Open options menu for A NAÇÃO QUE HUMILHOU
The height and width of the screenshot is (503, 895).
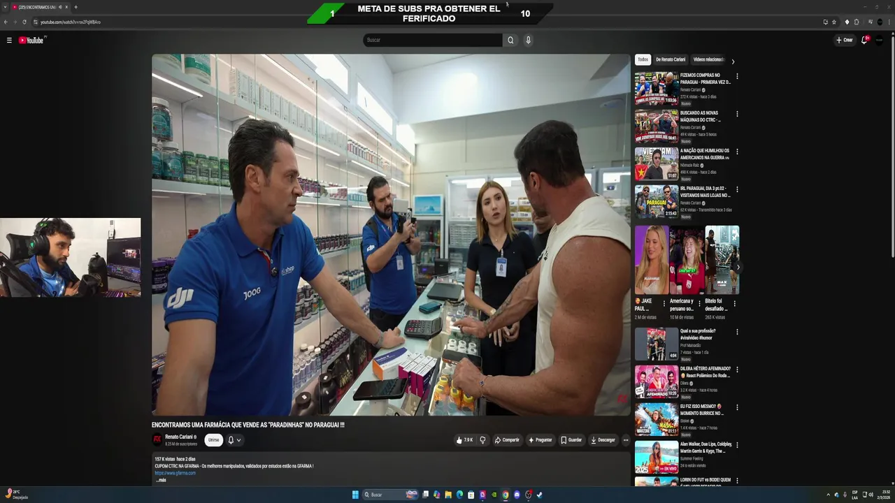[x=737, y=152]
